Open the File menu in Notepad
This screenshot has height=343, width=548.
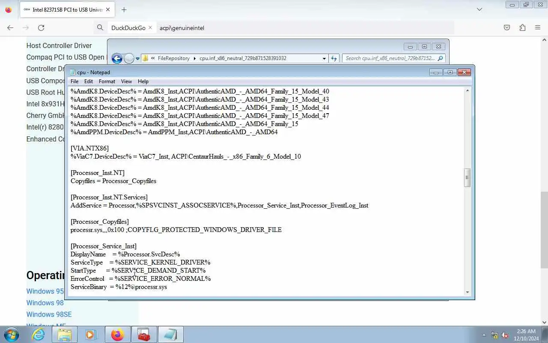click(74, 81)
